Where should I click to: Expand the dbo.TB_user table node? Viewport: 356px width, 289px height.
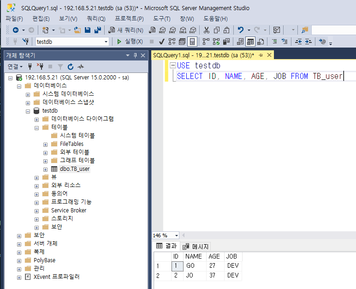pos(45,169)
